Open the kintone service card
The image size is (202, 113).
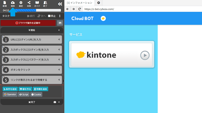click(112, 54)
